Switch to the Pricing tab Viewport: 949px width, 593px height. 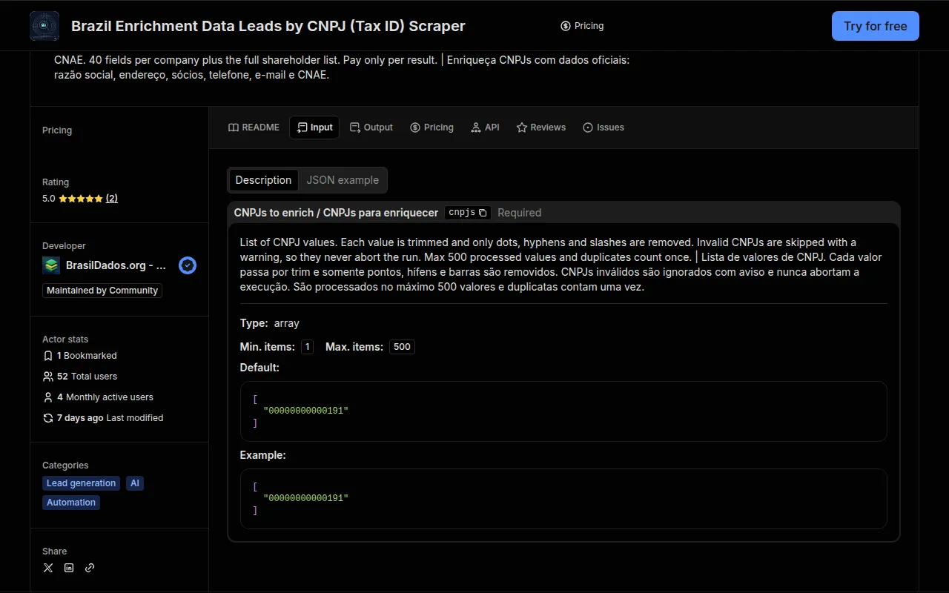pyautogui.click(x=431, y=127)
